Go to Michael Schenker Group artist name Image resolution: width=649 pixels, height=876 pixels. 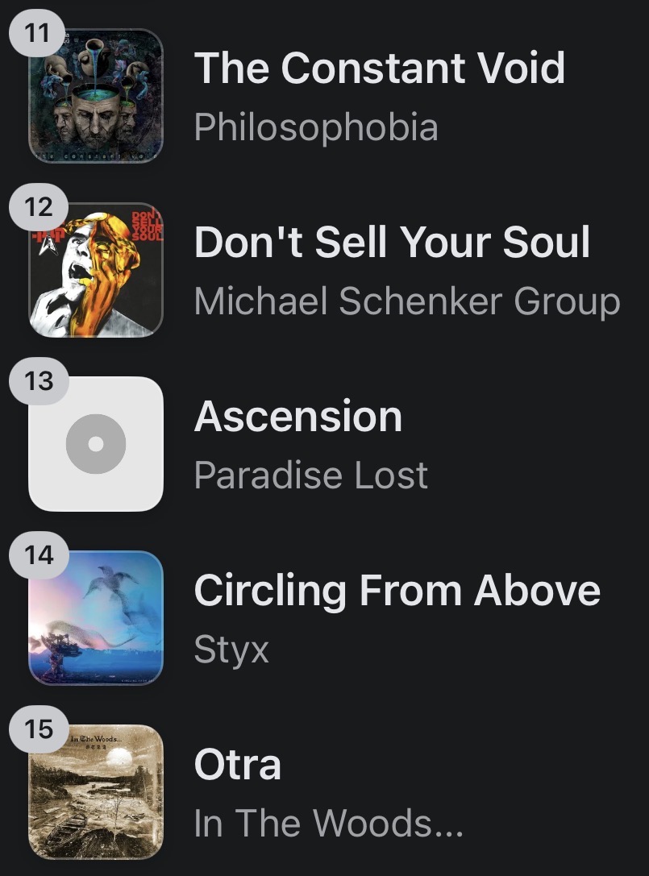(x=407, y=301)
